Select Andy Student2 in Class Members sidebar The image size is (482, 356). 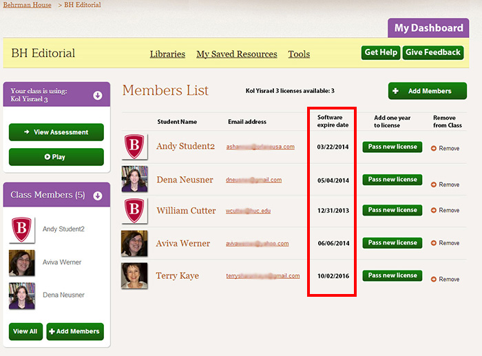(x=63, y=229)
